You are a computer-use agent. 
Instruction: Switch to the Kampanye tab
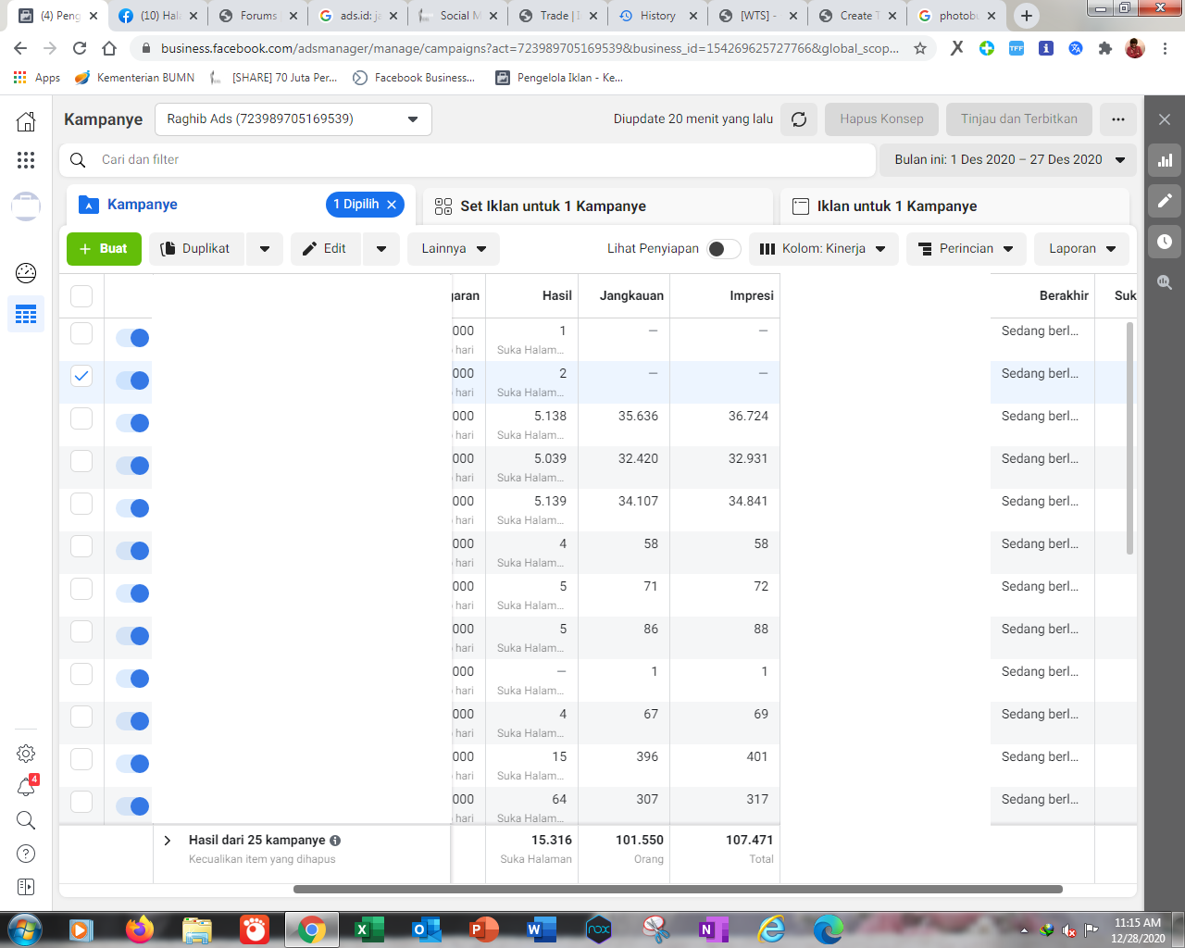click(x=142, y=205)
